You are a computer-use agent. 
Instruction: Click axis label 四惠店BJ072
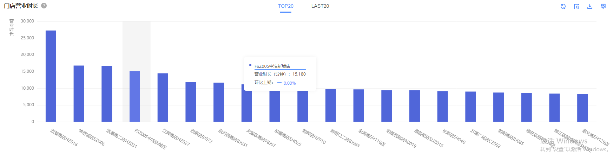click(201, 136)
